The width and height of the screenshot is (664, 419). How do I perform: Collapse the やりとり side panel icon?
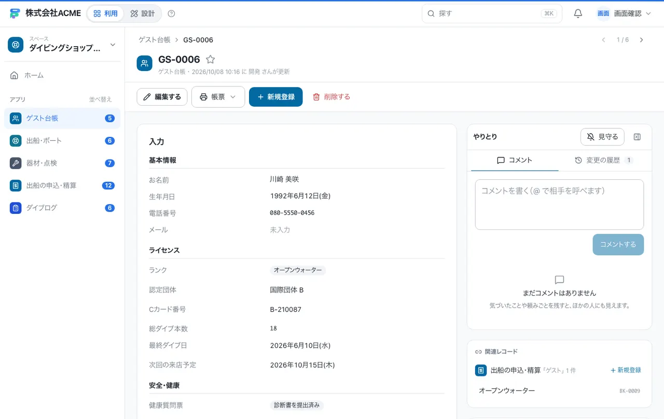point(638,137)
